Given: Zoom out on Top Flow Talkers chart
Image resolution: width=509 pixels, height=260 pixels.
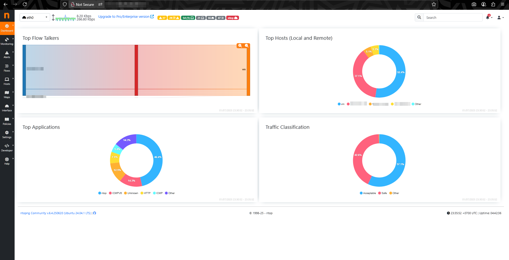Looking at the screenshot, I should [247, 46].
